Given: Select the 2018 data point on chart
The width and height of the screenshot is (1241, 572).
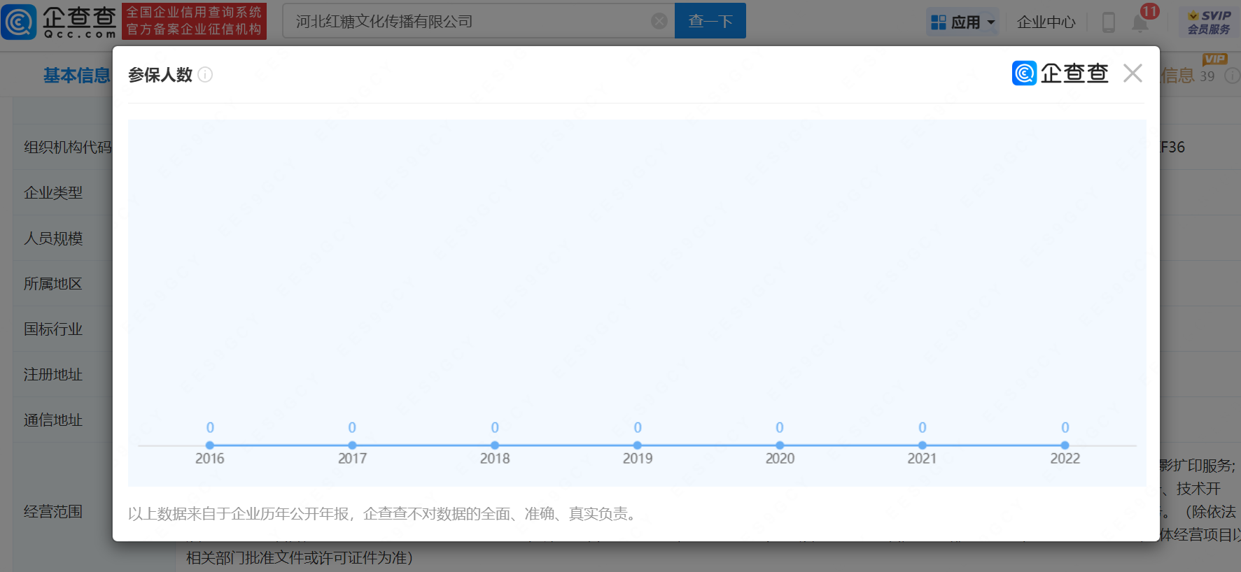Looking at the screenshot, I should pos(495,445).
